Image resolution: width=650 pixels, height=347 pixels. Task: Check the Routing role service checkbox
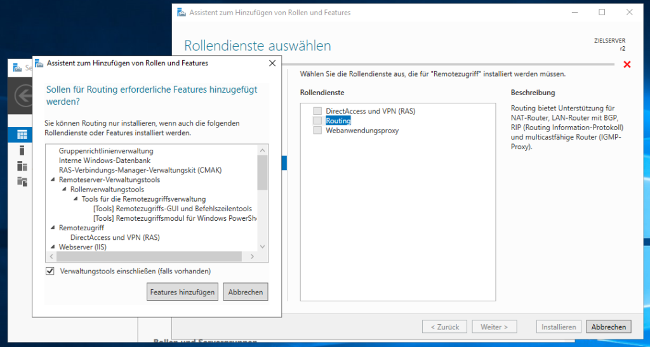pos(317,121)
